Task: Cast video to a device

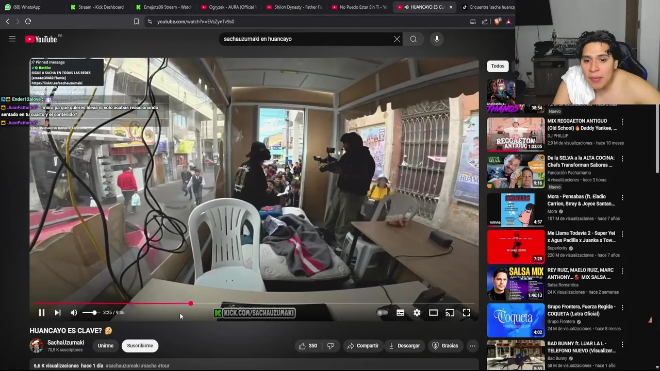Action: [x=450, y=312]
